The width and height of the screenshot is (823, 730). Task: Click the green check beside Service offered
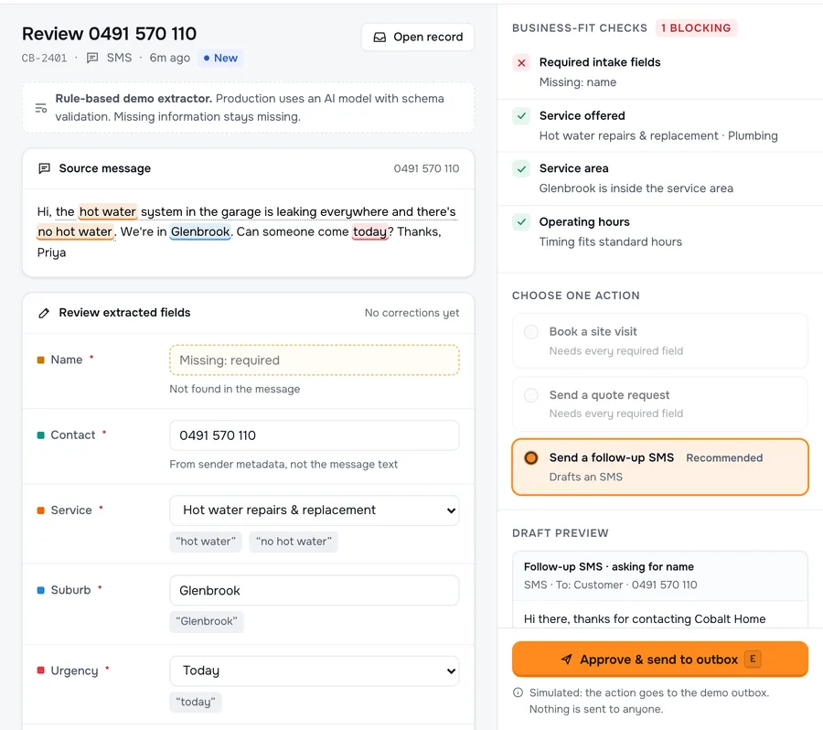click(x=521, y=116)
